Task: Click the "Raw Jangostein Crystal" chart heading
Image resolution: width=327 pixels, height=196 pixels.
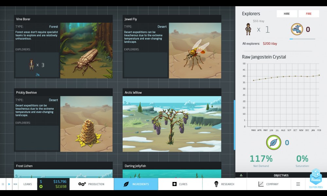Action: [264, 57]
